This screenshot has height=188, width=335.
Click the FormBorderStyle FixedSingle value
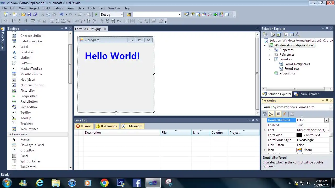pyautogui.click(x=305, y=140)
